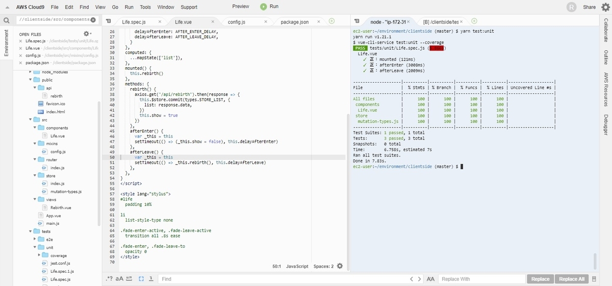Focus the Find input field
This screenshot has height=286, width=612.
coord(283,279)
